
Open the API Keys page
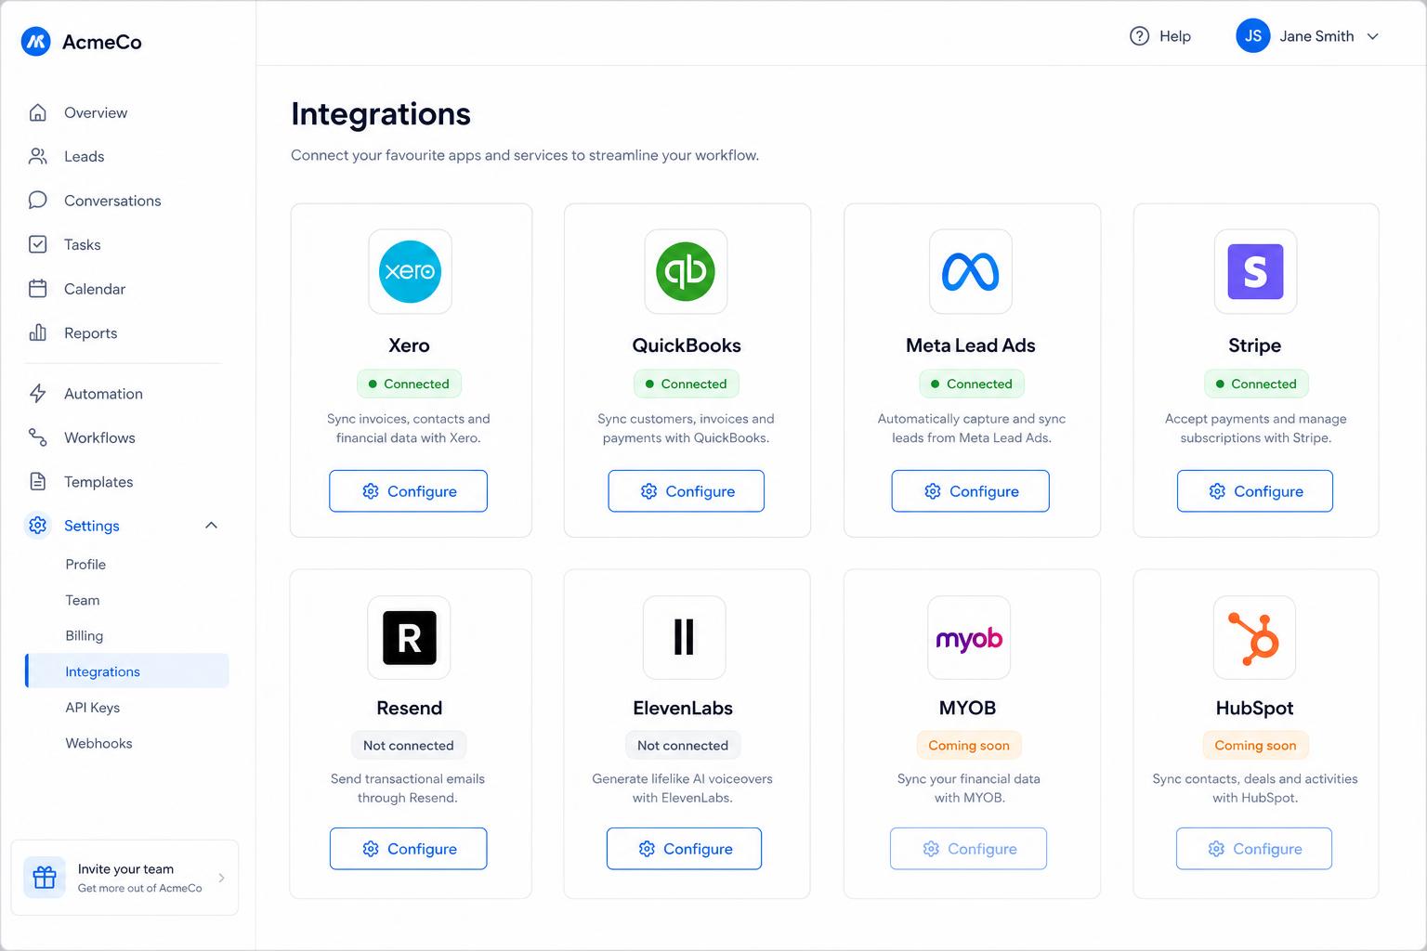pyautogui.click(x=93, y=707)
